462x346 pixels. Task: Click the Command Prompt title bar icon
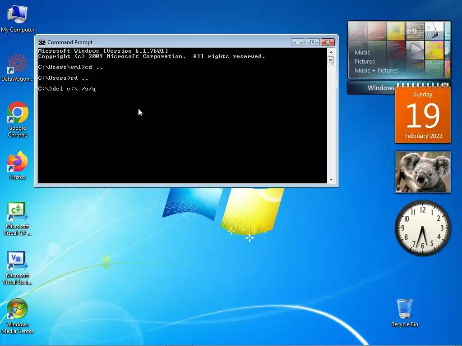point(42,42)
